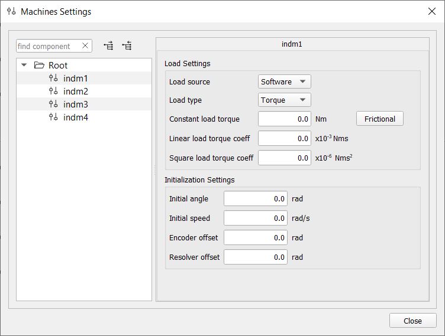Open the Load source dropdown

coord(284,81)
